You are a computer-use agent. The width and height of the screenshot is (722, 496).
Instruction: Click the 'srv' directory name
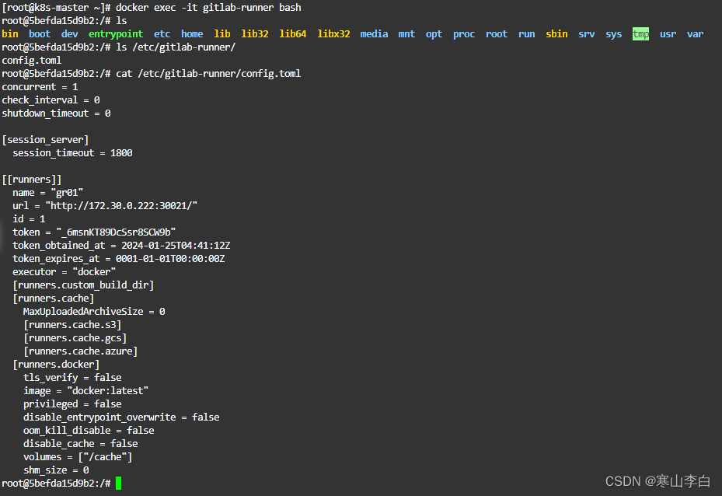(587, 34)
